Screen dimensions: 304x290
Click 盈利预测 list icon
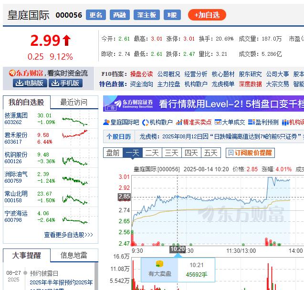click(x=252, y=122)
